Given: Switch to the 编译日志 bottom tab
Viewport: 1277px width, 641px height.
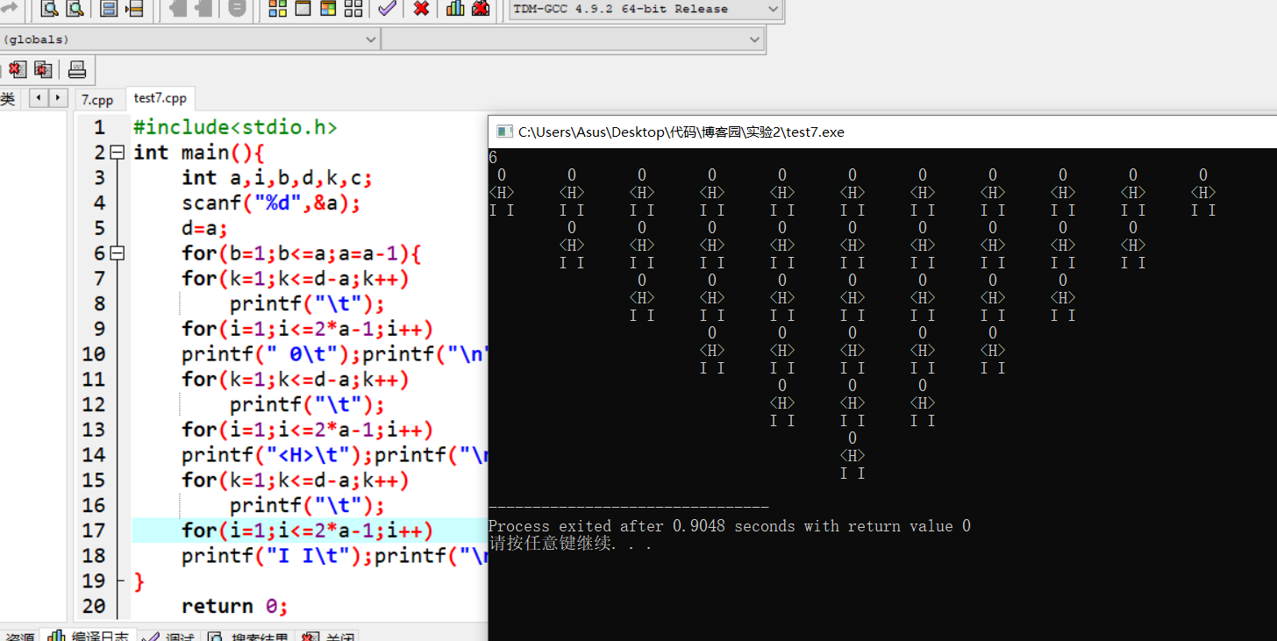Looking at the screenshot, I should [87, 636].
